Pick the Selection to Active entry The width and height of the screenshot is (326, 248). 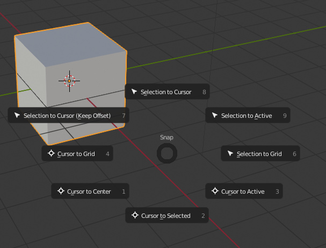(x=248, y=115)
